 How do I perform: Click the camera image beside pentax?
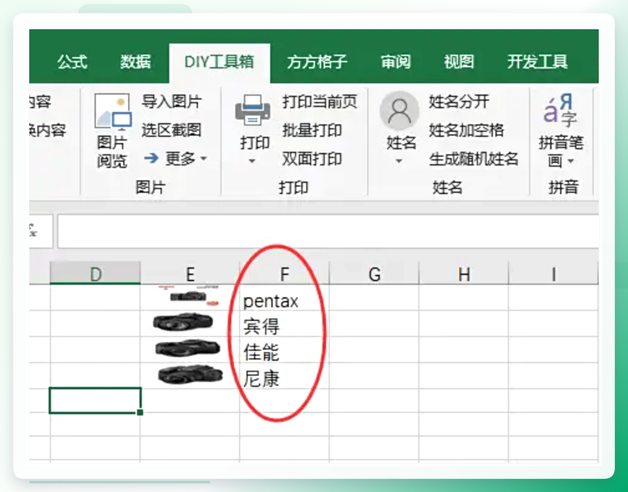pos(189,297)
